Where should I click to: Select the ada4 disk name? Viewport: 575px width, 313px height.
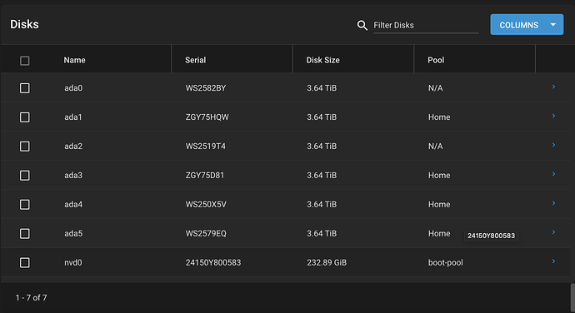[x=73, y=205]
